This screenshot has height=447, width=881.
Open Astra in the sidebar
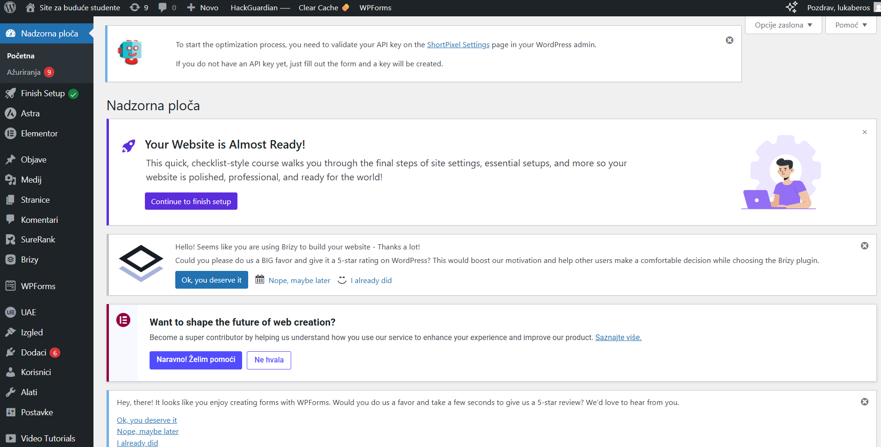pyautogui.click(x=30, y=114)
